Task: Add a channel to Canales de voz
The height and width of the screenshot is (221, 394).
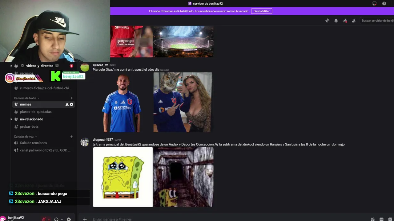Action: (71, 137)
